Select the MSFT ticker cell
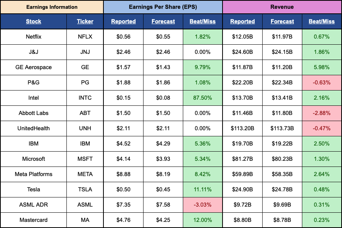Viewport: 342px width, 228px height. [85, 159]
